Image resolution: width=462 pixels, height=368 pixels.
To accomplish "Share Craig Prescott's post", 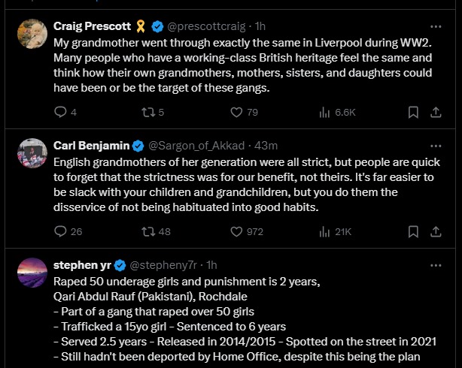I will pos(435,113).
